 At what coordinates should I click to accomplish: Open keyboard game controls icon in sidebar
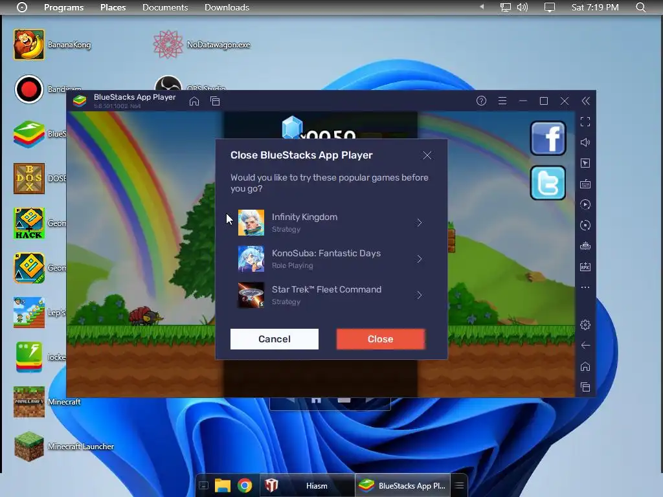(x=585, y=184)
